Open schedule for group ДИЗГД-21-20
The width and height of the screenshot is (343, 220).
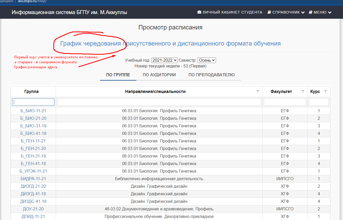(33, 186)
